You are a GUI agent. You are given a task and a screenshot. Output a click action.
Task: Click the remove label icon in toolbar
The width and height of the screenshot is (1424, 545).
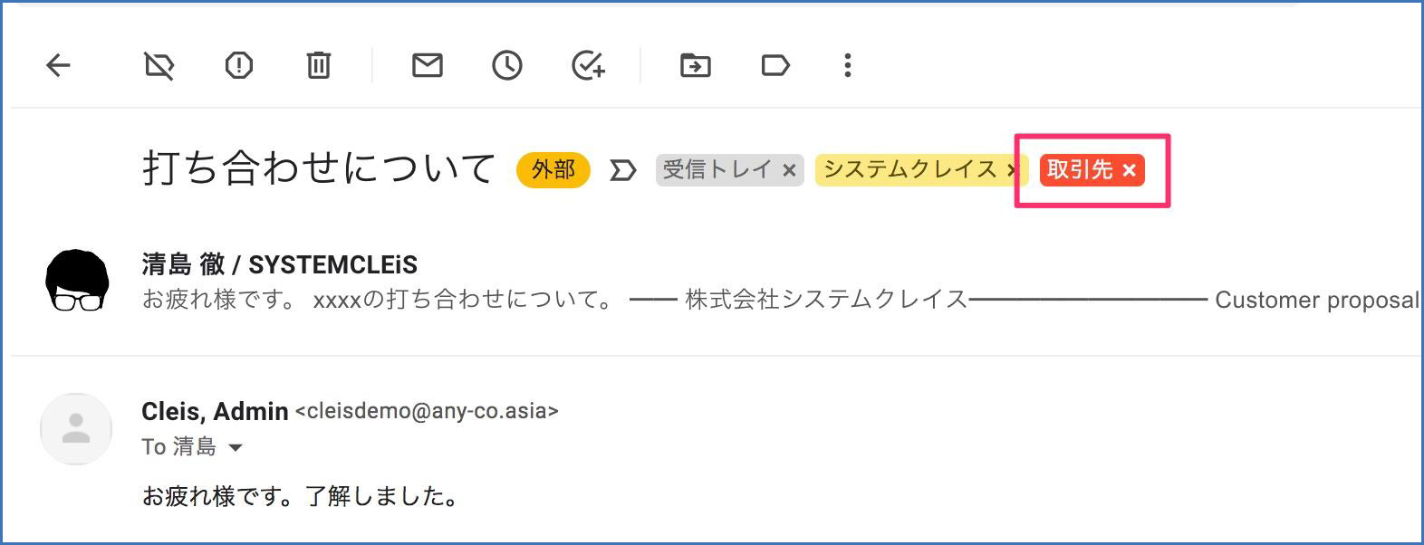pos(159,65)
